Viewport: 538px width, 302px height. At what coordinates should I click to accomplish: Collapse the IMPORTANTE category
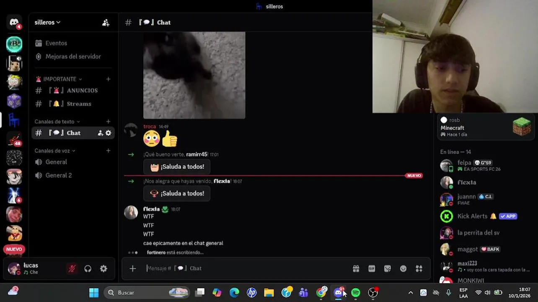[59, 79]
